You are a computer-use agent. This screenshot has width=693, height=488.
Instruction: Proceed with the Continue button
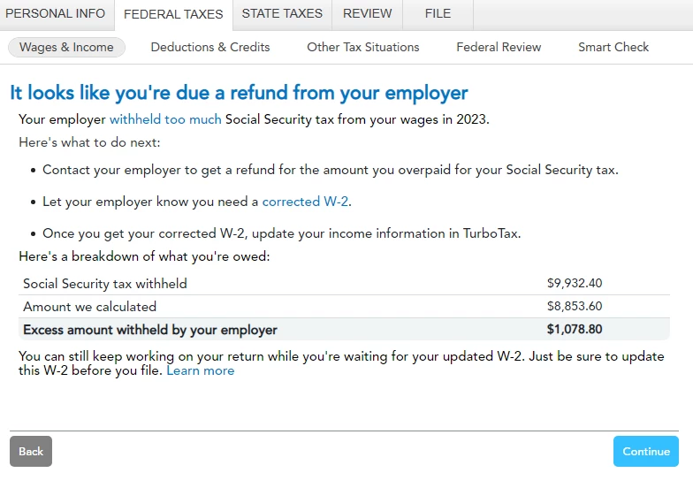click(645, 451)
